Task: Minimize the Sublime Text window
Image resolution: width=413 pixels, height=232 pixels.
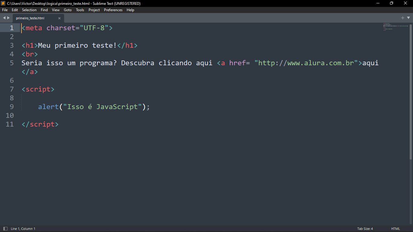Action: pos(378,3)
